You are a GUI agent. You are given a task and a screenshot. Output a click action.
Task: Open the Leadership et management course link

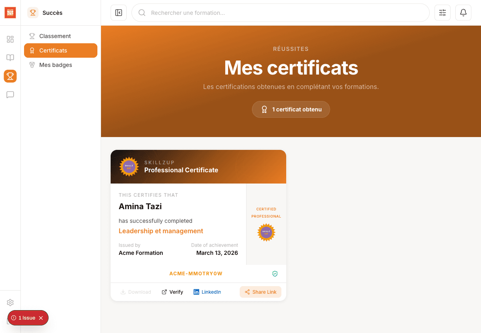click(x=161, y=231)
